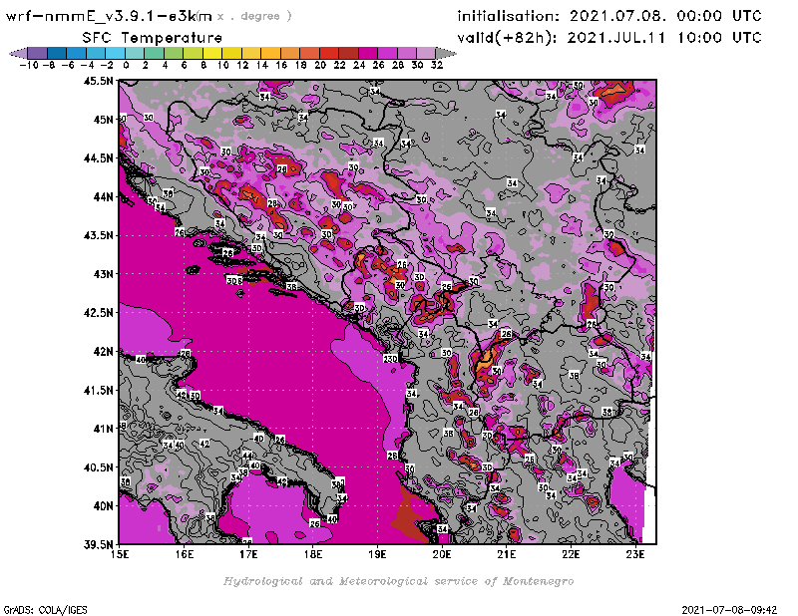798x616 pixels.
Task: Click the initialisation 2021.07.08. 00:00 UTC line
Action: click(x=609, y=16)
